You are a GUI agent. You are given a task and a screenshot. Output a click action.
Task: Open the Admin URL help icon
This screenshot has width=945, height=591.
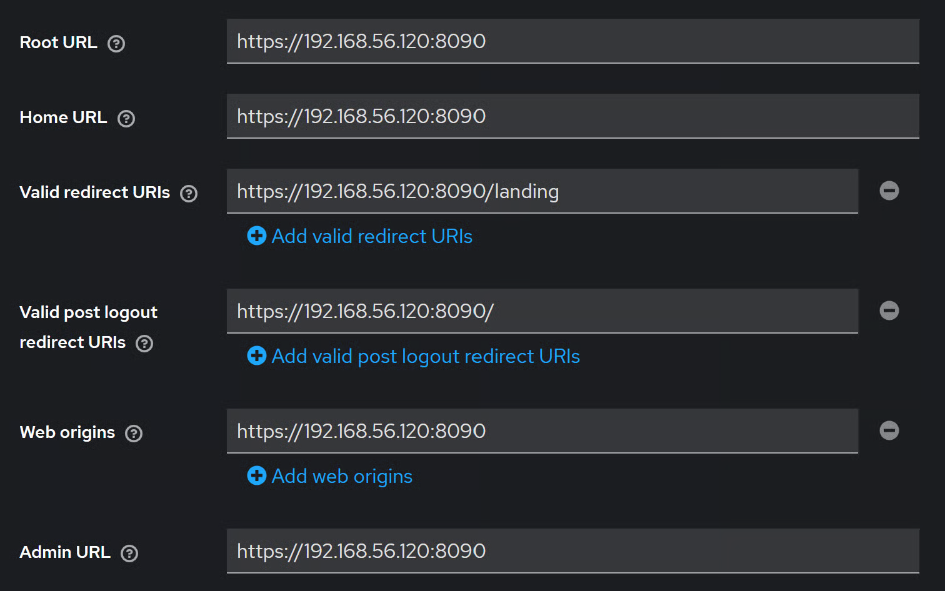point(129,554)
